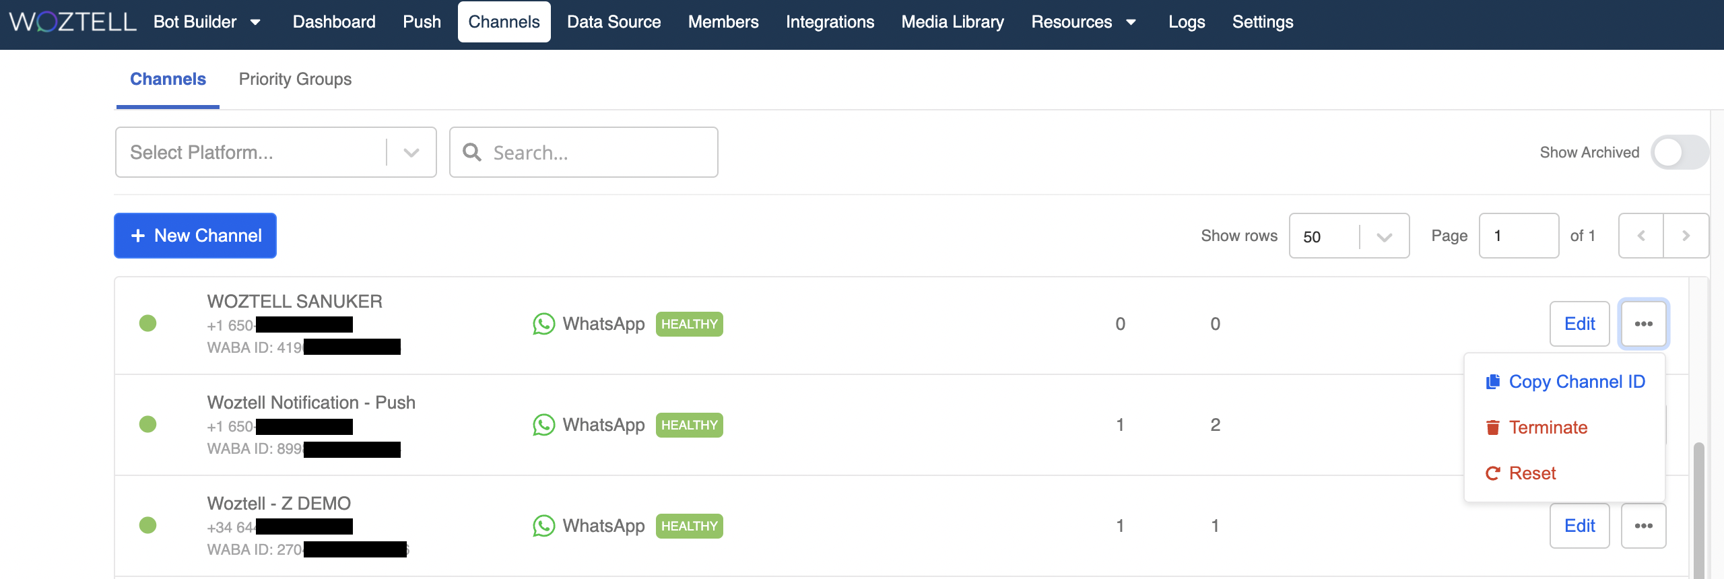Open Logs page
The image size is (1724, 579).
(x=1187, y=22)
